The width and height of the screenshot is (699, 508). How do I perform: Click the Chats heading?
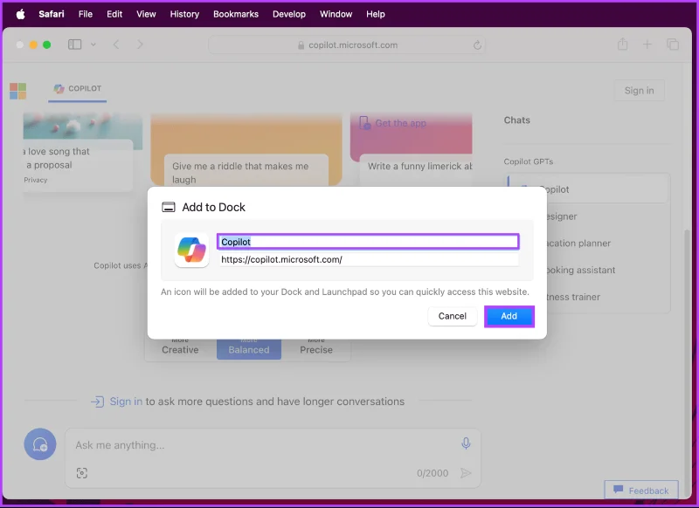[x=516, y=120]
